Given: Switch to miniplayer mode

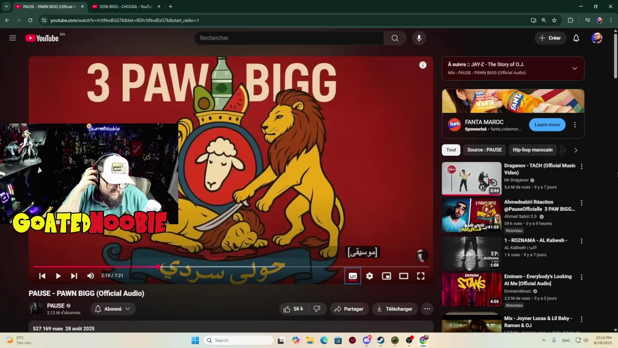Looking at the screenshot, I should (386, 276).
